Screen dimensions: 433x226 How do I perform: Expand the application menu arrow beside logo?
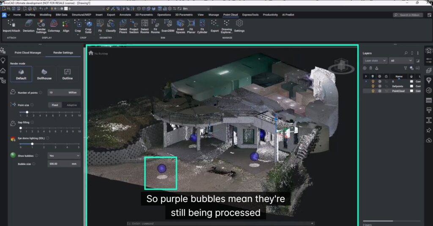(8, 15)
